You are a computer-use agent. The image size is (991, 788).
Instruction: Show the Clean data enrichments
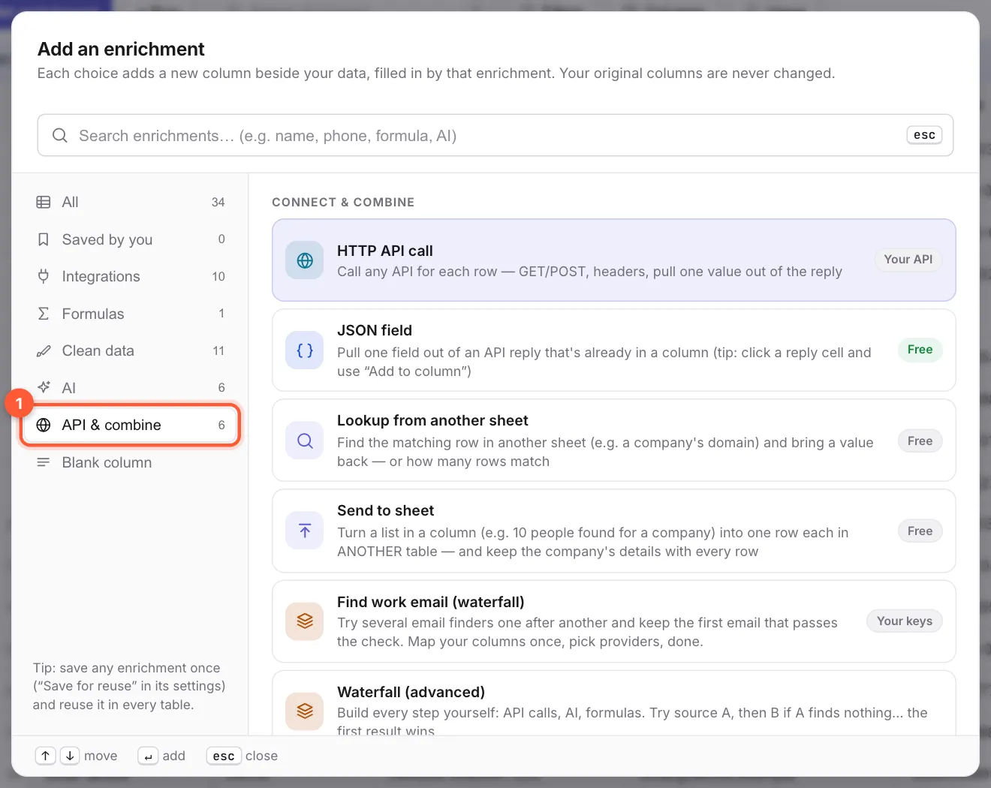click(131, 350)
